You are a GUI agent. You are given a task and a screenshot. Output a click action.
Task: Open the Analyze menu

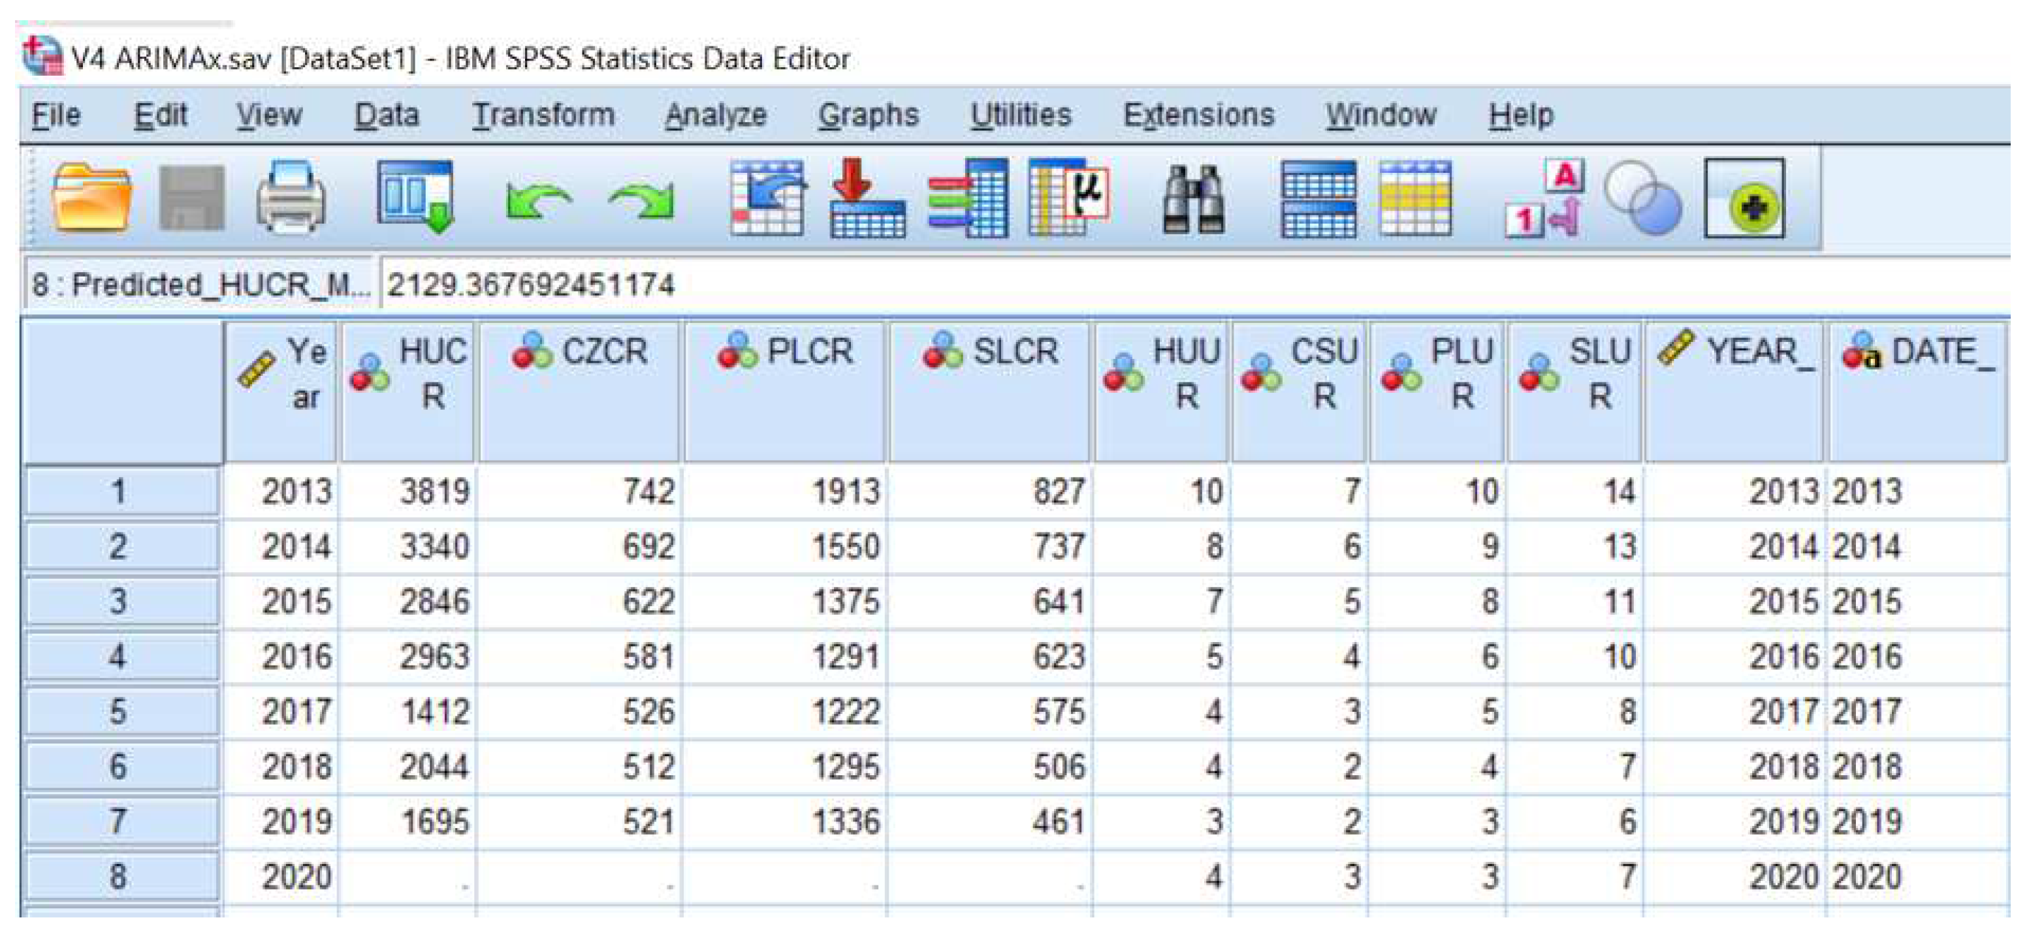(715, 115)
